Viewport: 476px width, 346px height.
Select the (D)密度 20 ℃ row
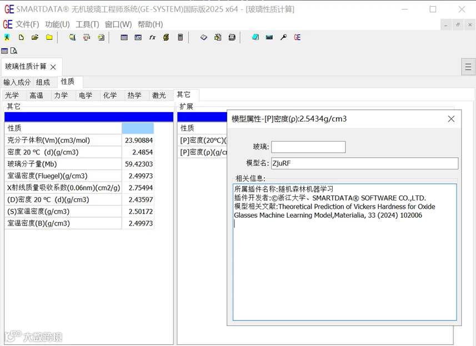79,199
